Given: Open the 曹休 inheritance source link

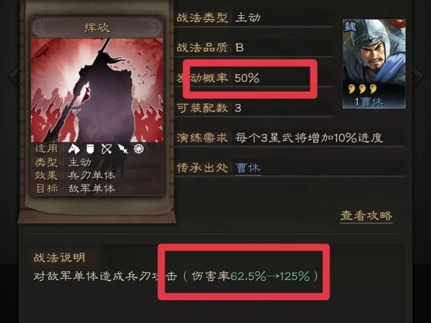Looking at the screenshot, I should point(248,168).
